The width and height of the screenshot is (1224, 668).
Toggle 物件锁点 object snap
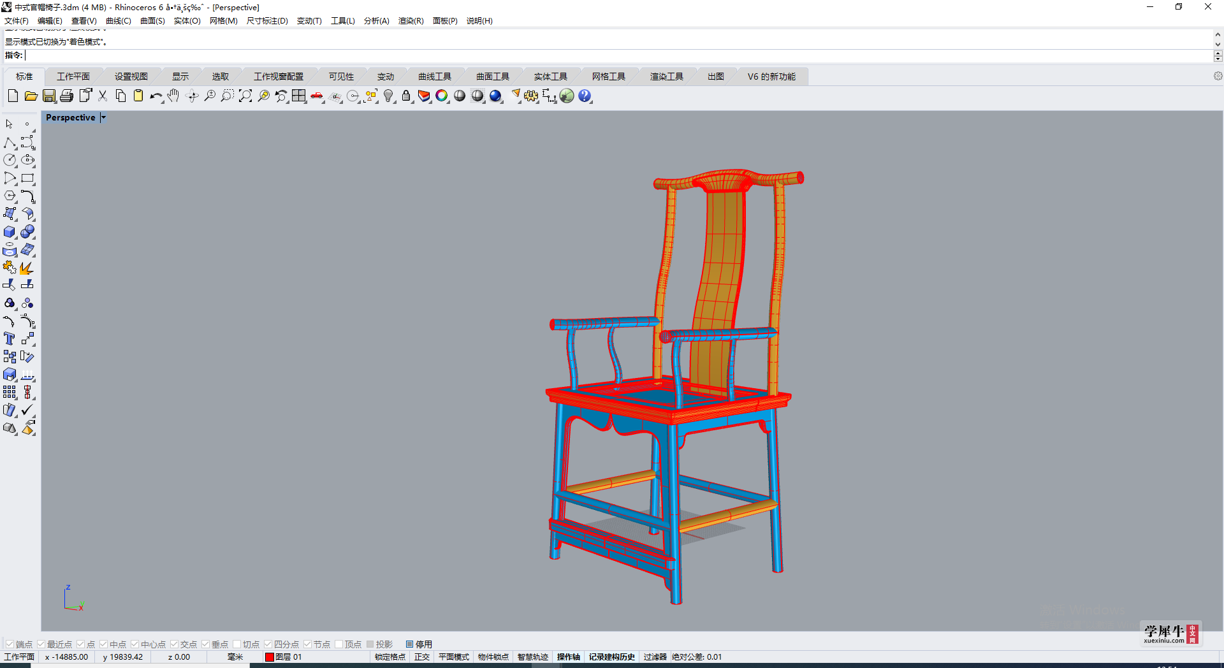pyautogui.click(x=493, y=657)
